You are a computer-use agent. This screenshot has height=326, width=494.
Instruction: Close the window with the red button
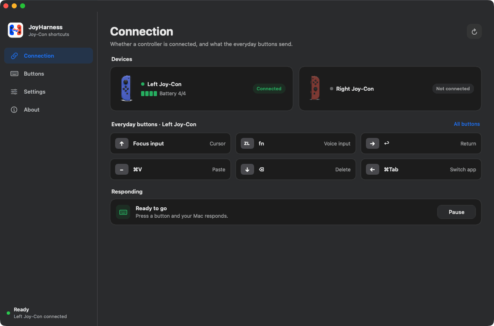coord(6,6)
